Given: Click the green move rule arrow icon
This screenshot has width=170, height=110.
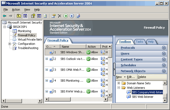Looking at the screenshot, I should (x=66, y=16).
